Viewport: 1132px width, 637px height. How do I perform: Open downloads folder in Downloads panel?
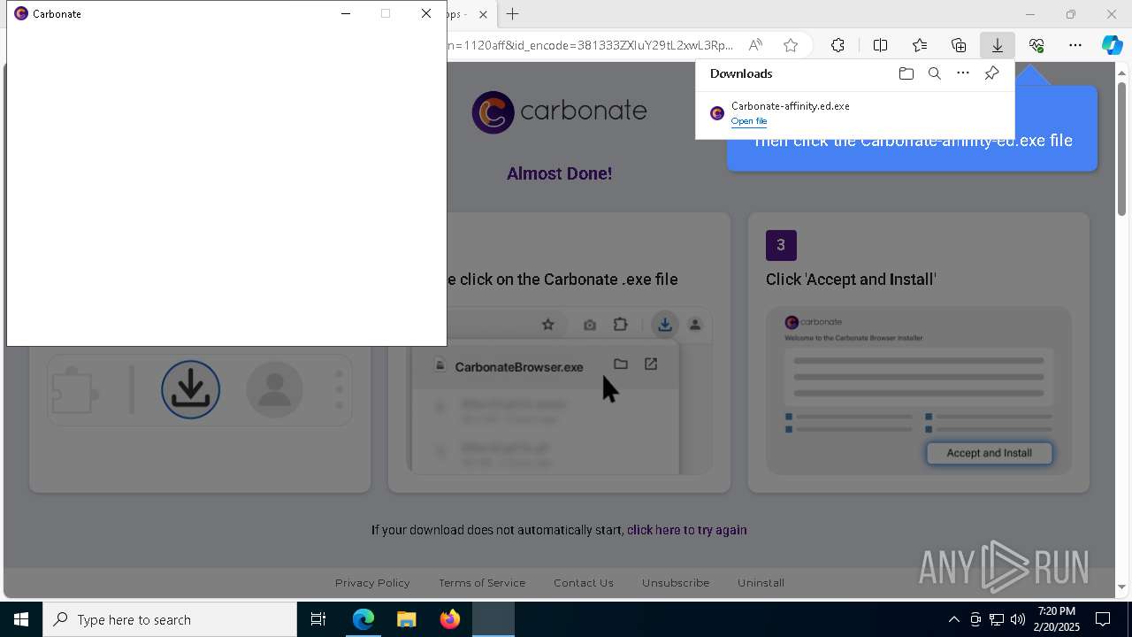point(906,73)
